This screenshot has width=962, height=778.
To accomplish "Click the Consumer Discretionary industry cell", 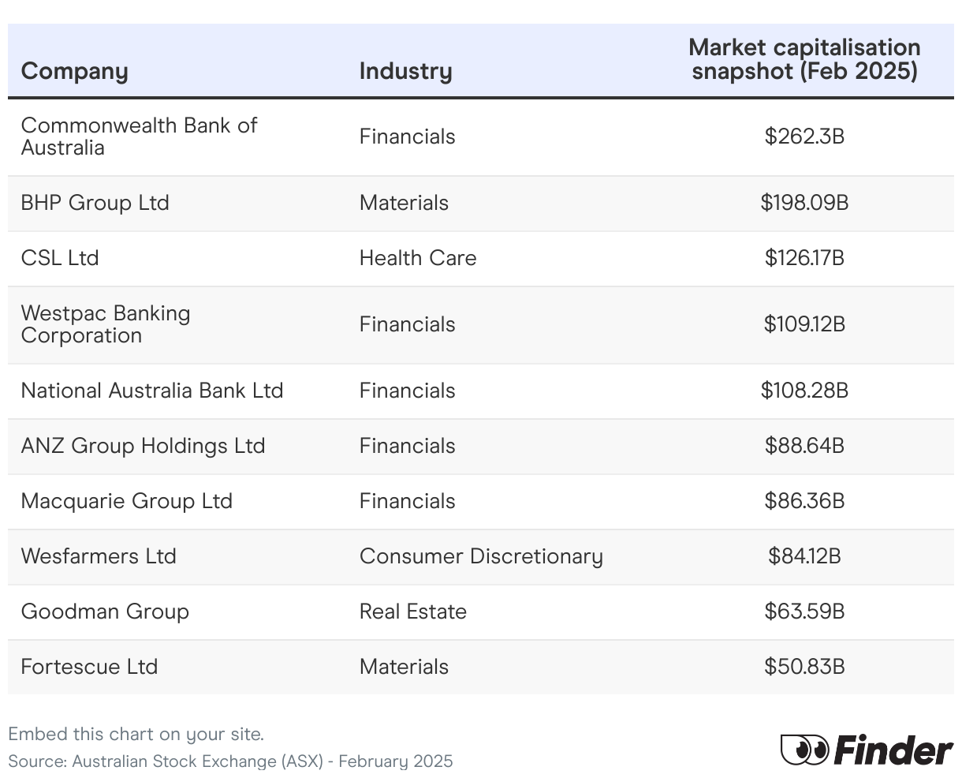I will (x=481, y=556).
